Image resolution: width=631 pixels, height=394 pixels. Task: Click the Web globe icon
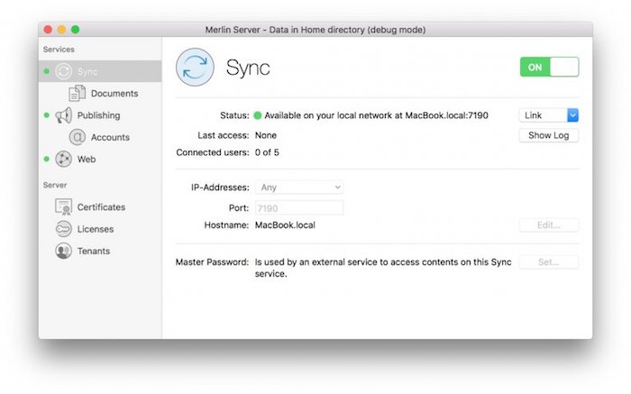(64, 159)
